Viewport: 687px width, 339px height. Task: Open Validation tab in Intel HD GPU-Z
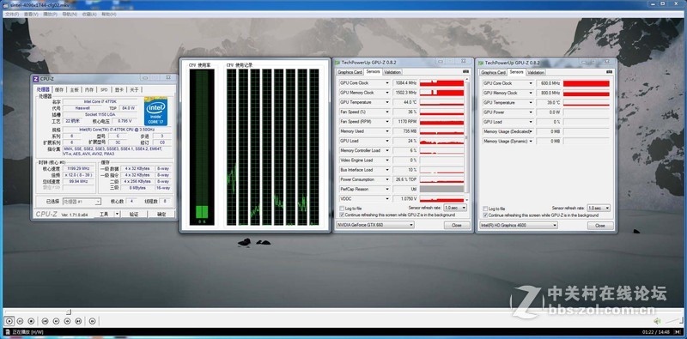[x=536, y=72]
